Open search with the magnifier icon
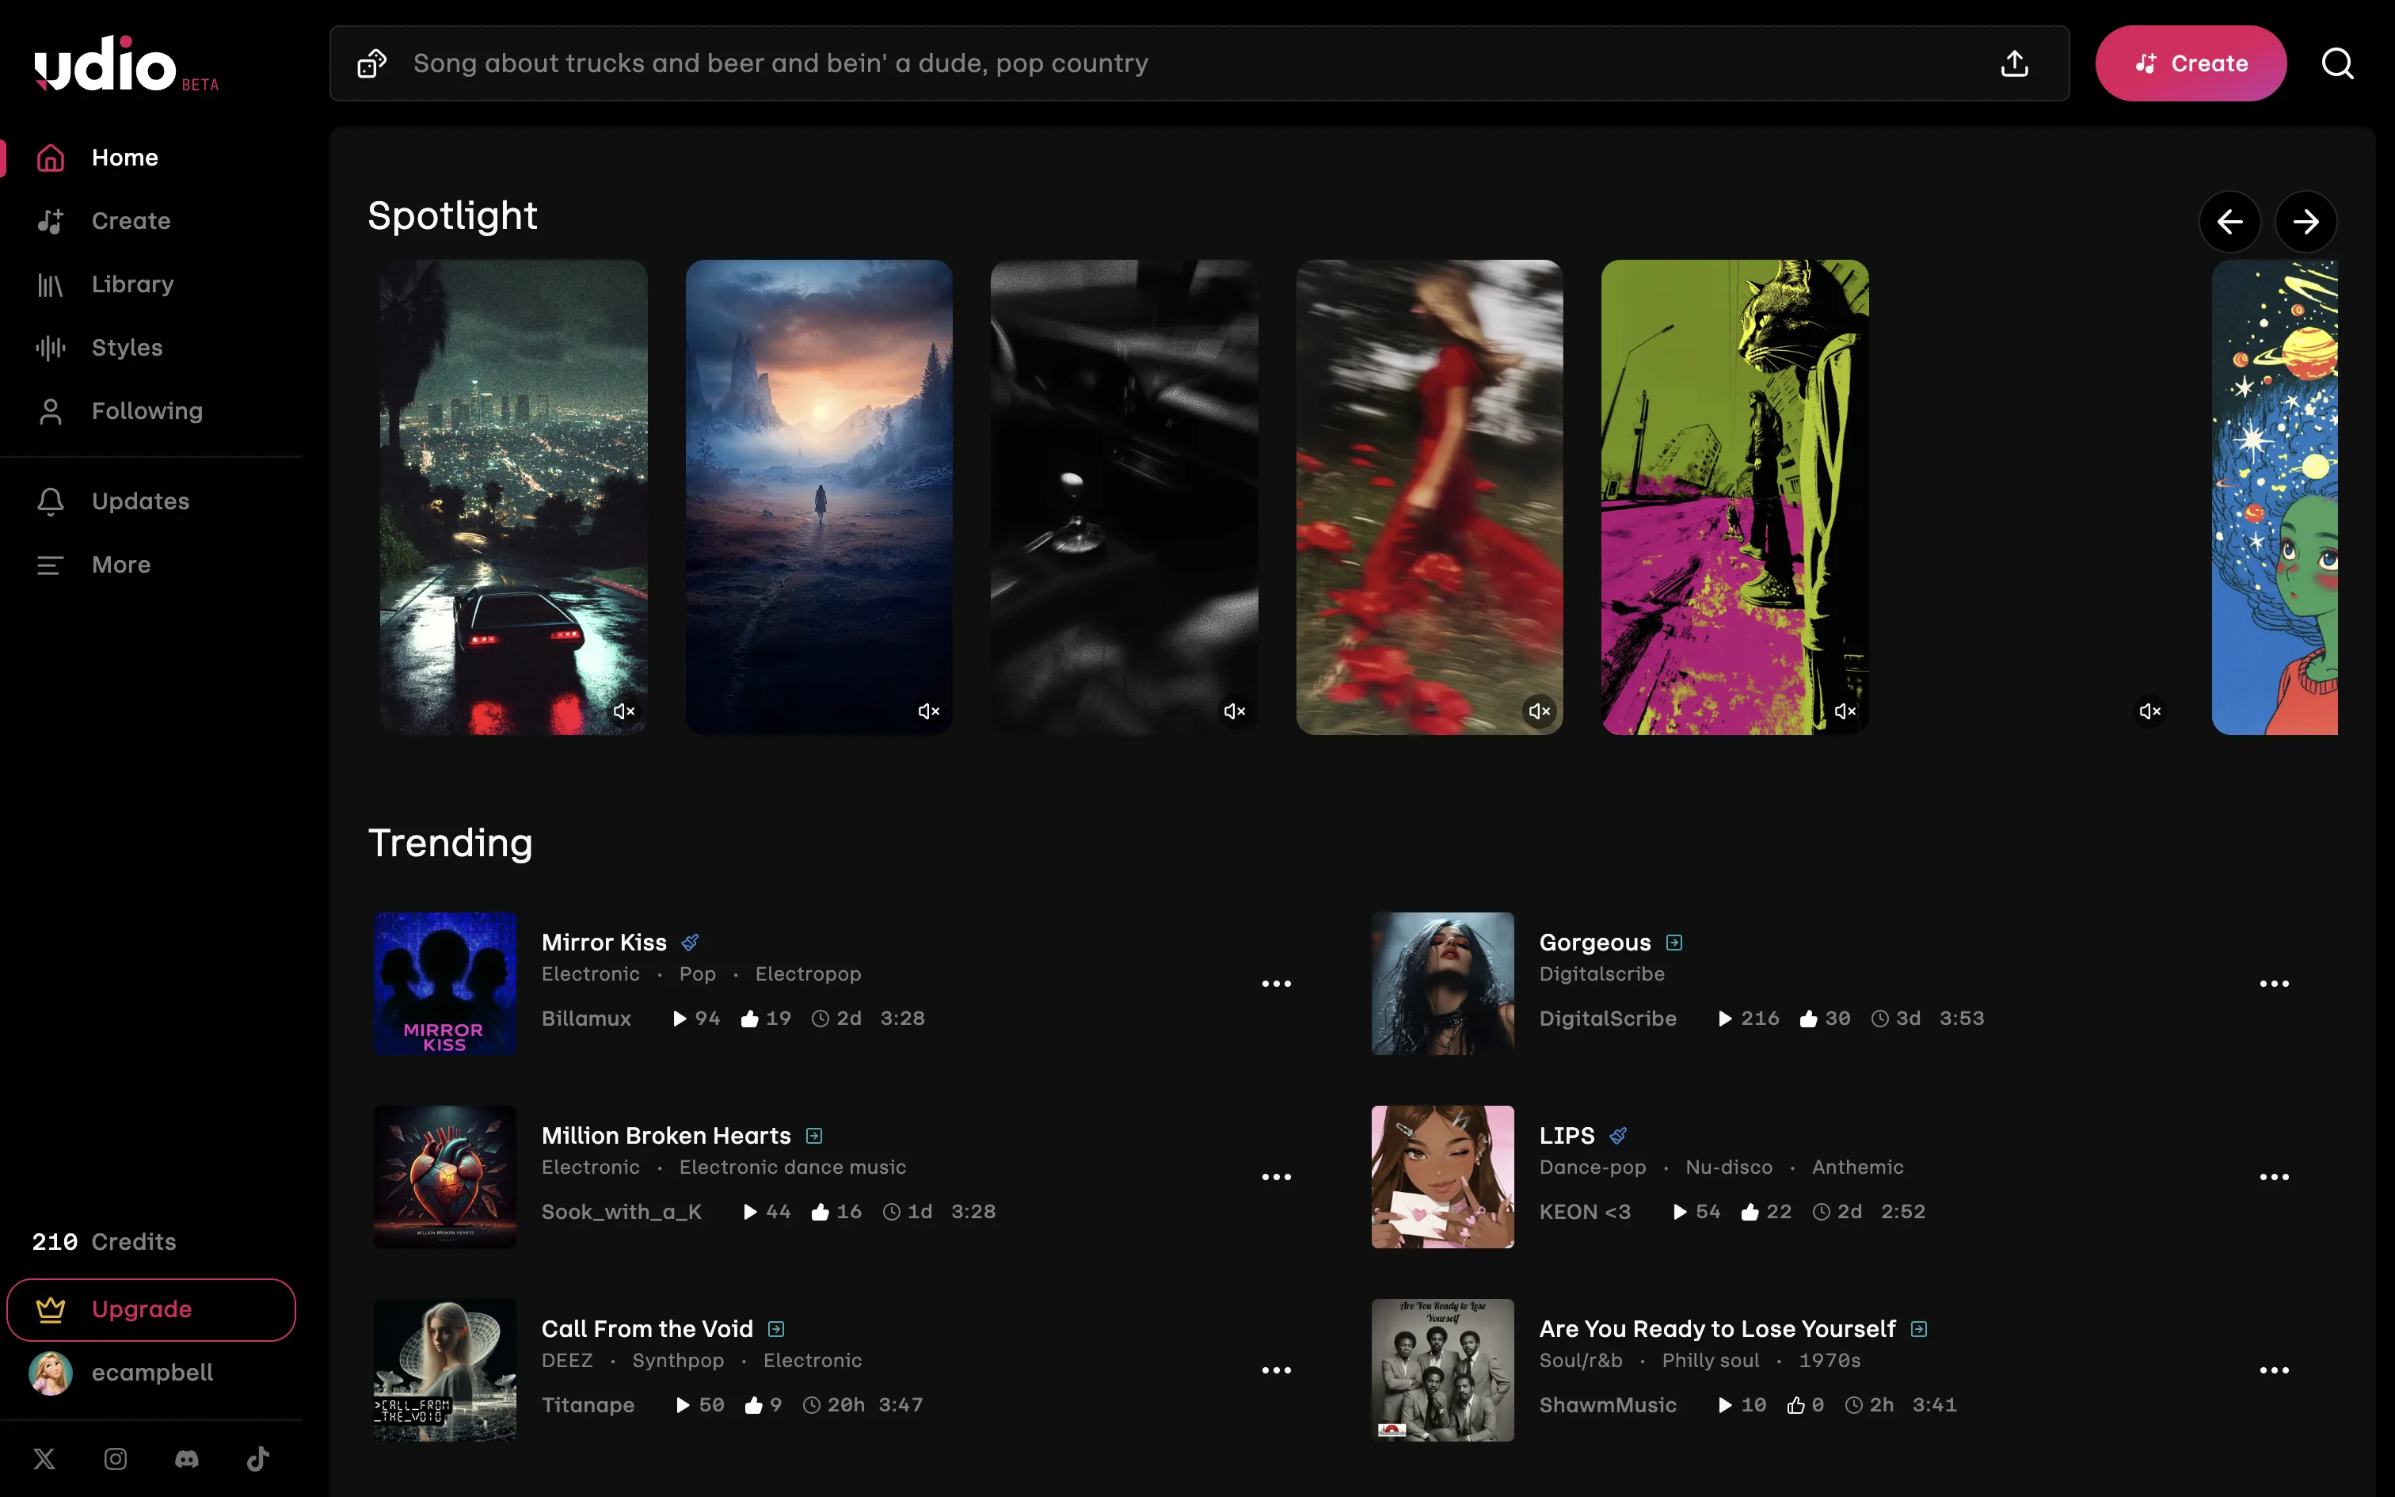 pos(2336,64)
